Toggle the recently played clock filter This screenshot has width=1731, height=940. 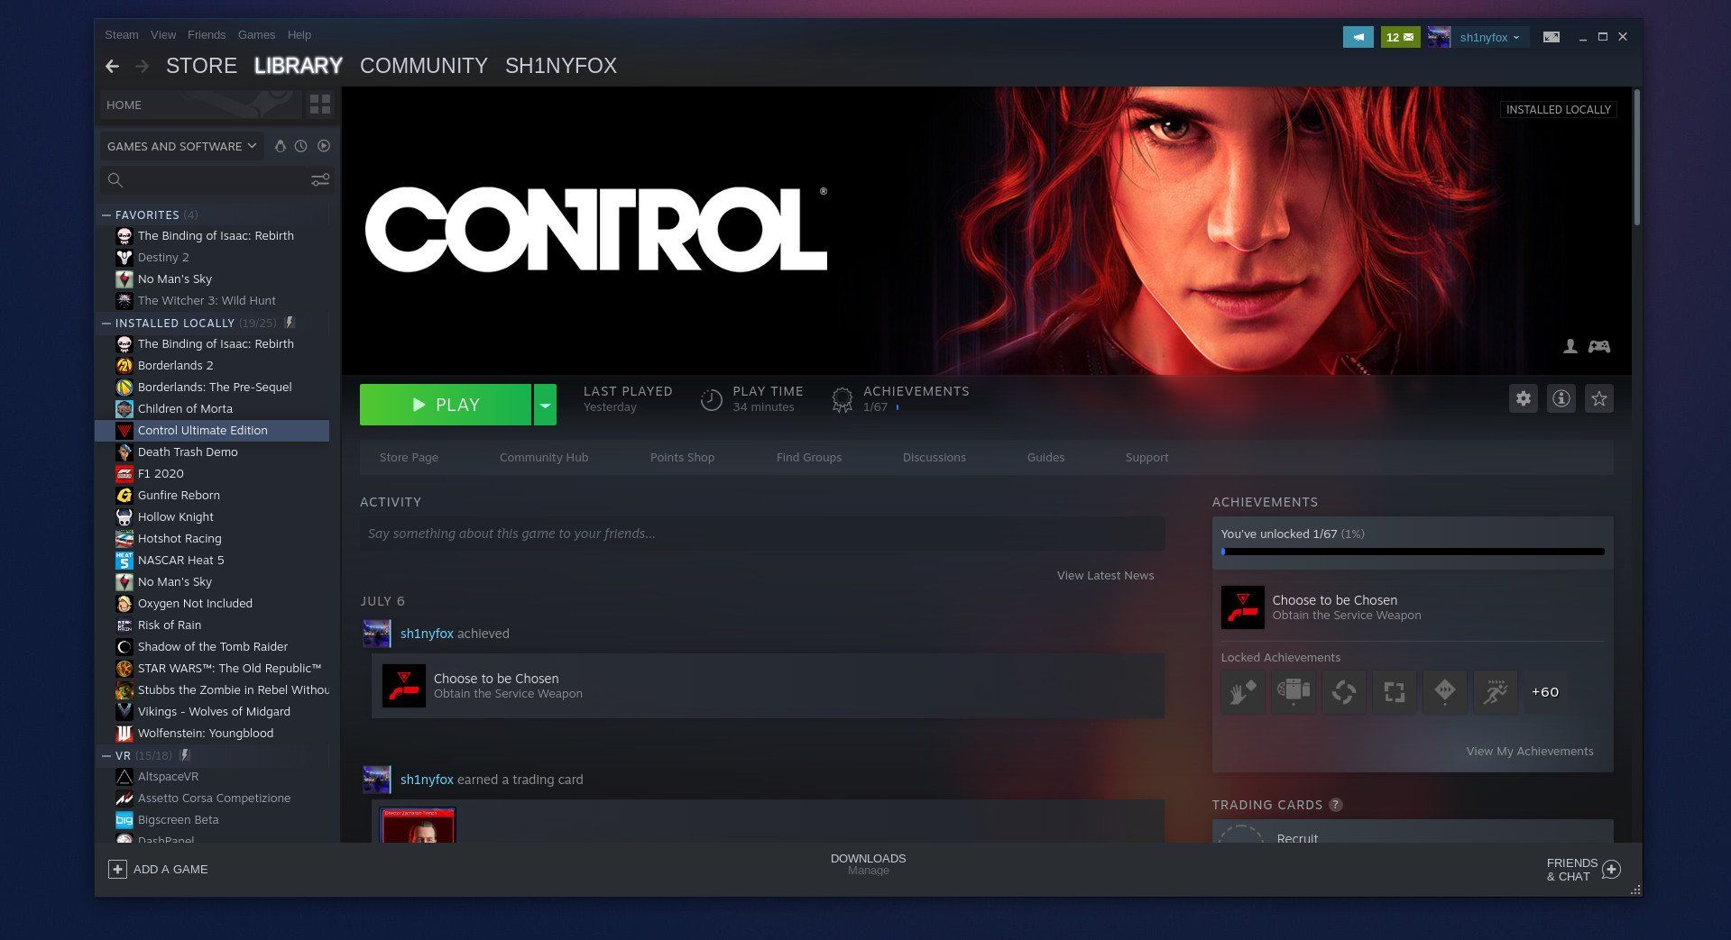pyautogui.click(x=300, y=146)
